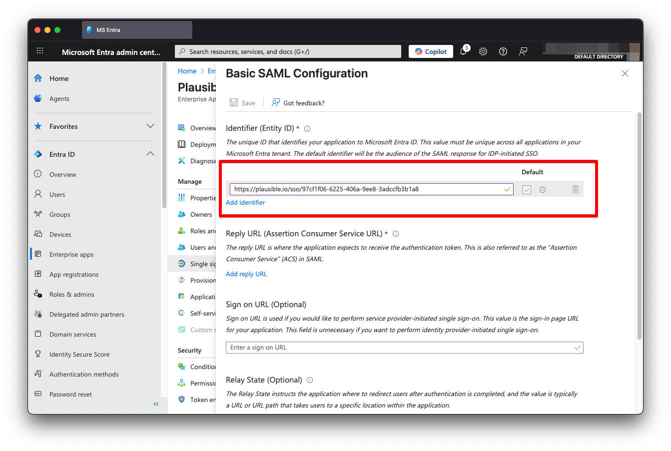Collapse the left navigation with the double-chevron
The height and width of the screenshot is (451, 671).
pyautogui.click(x=155, y=404)
